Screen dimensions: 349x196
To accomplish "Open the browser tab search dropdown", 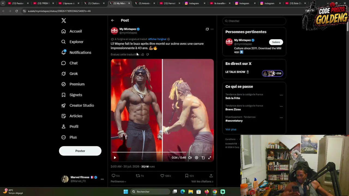I will tap(3, 3).
